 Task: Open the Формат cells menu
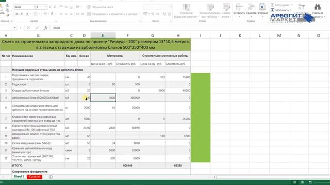(262, 10)
